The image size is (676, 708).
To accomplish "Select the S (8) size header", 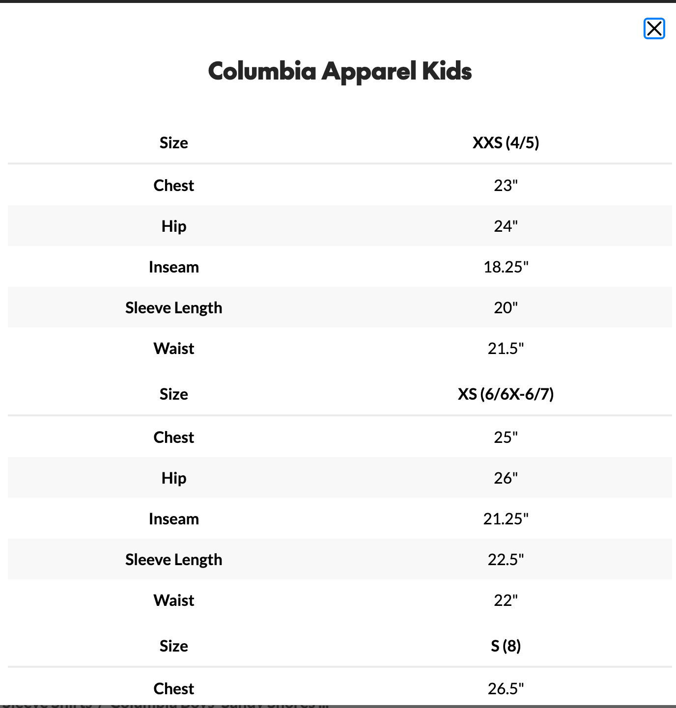I will [x=506, y=646].
